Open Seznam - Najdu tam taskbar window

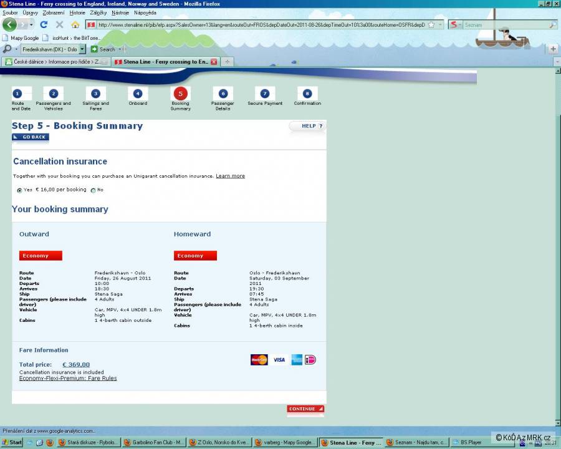pos(416,443)
